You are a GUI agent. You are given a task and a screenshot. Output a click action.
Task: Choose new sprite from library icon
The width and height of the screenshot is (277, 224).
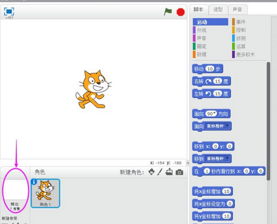pos(152,172)
